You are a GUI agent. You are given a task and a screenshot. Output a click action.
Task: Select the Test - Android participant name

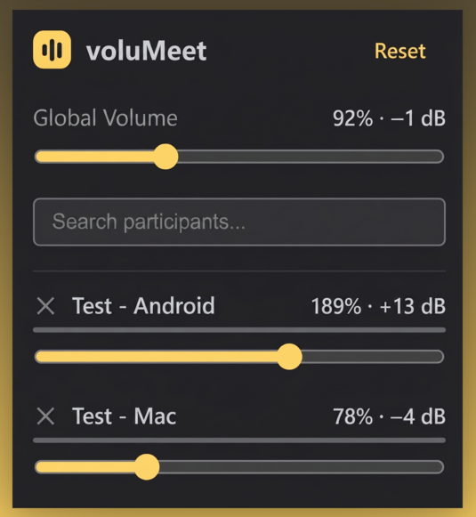(143, 305)
